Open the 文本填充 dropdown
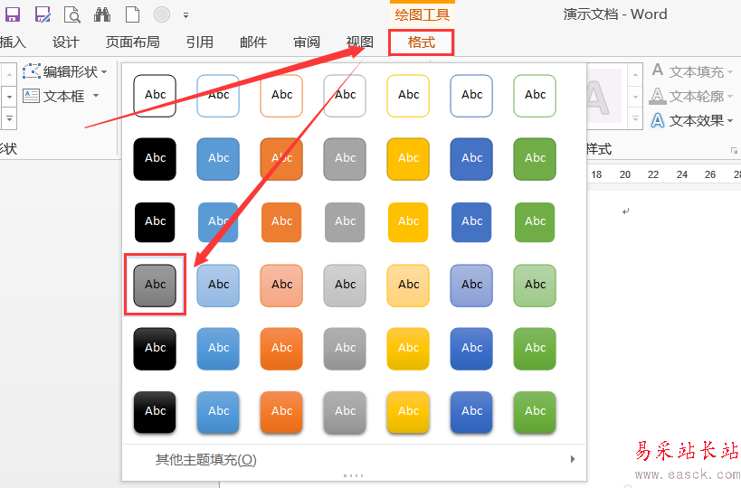Viewport: 741px width, 488px height. click(692, 71)
